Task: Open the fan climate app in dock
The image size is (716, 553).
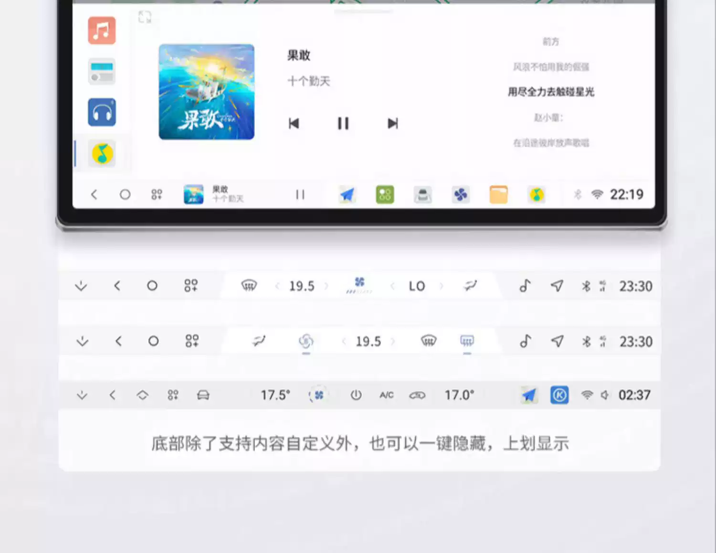Action: (461, 195)
